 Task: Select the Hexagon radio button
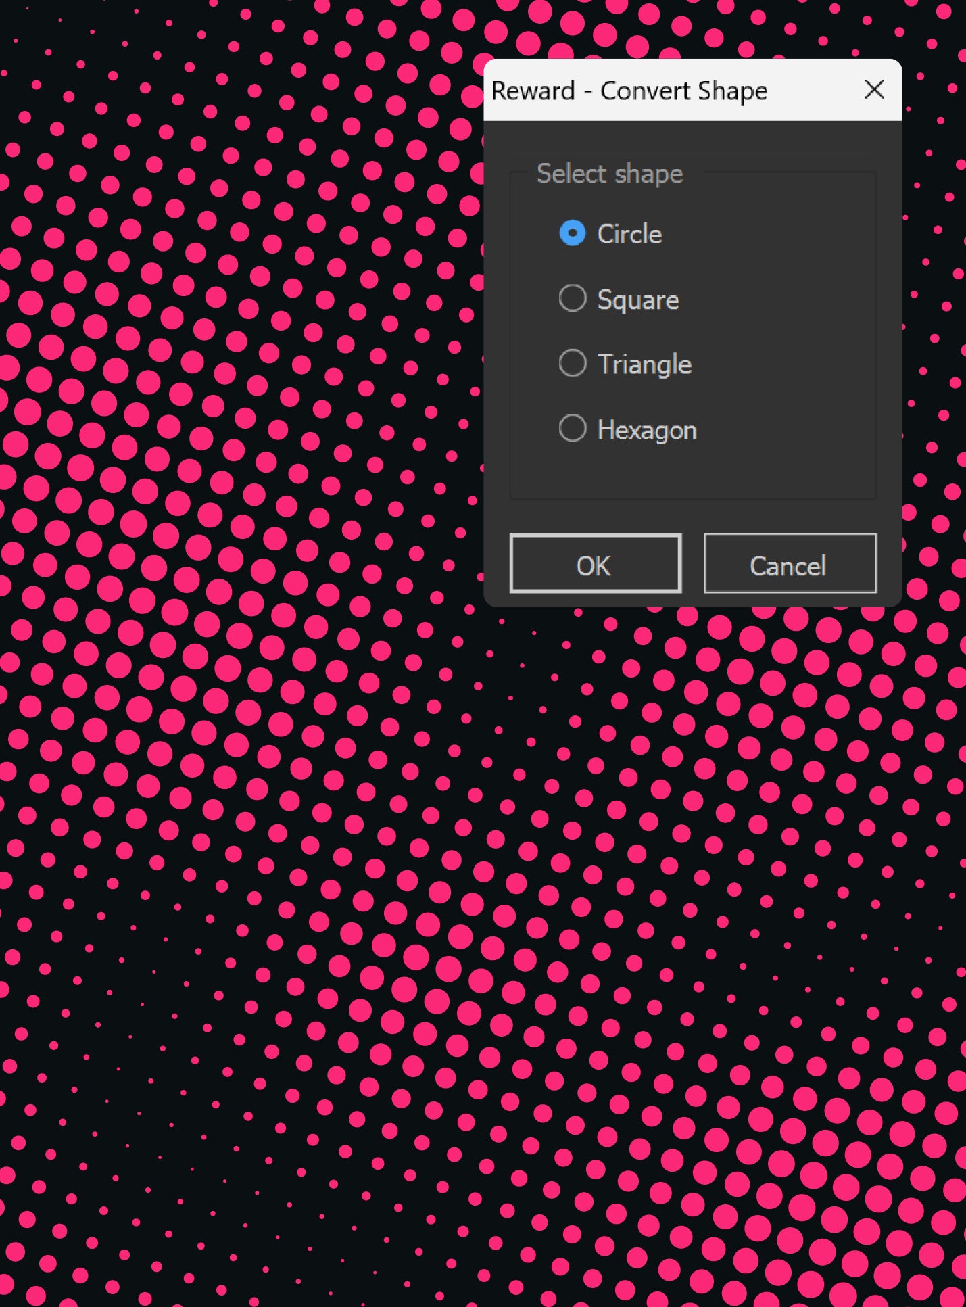tap(572, 428)
